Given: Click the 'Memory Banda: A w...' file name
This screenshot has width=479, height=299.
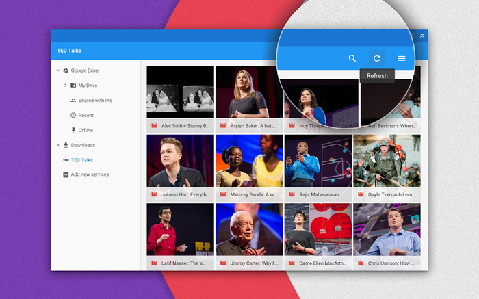Looking at the screenshot, I should pos(254,194).
